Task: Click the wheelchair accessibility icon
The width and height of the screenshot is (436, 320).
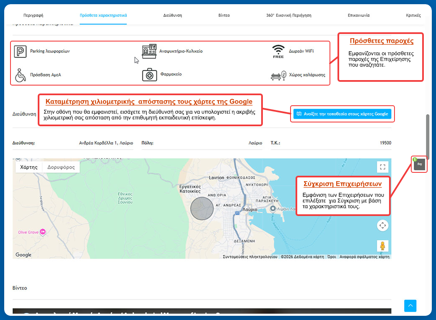Action: click(x=20, y=75)
